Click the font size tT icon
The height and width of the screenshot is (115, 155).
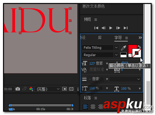coord(84,63)
